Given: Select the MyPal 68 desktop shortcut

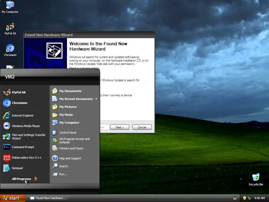Looking at the screenshot, I should tap(10, 29).
